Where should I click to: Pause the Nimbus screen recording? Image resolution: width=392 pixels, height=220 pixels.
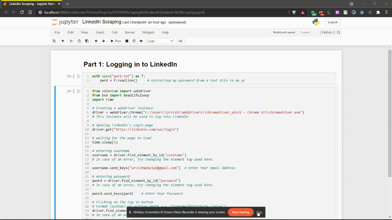[130, 212]
